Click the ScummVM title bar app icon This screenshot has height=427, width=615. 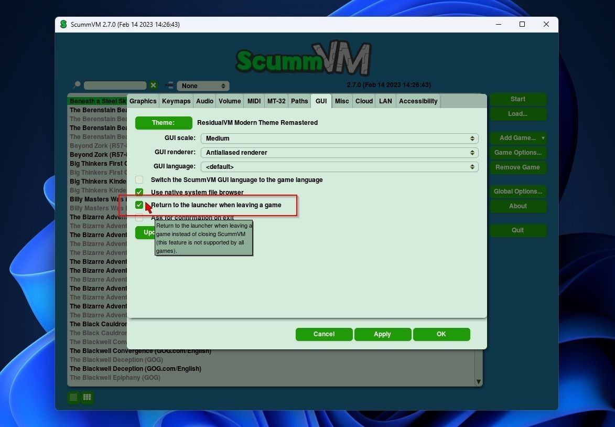click(x=63, y=24)
